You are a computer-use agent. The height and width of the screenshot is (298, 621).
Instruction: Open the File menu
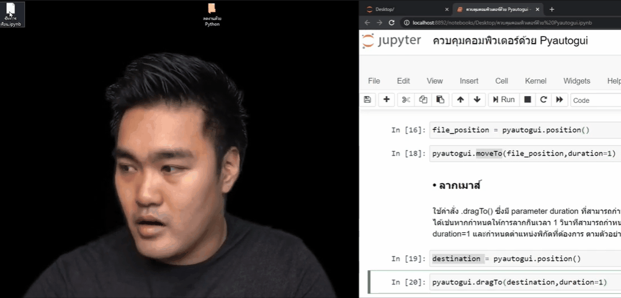tap(374, 81)
